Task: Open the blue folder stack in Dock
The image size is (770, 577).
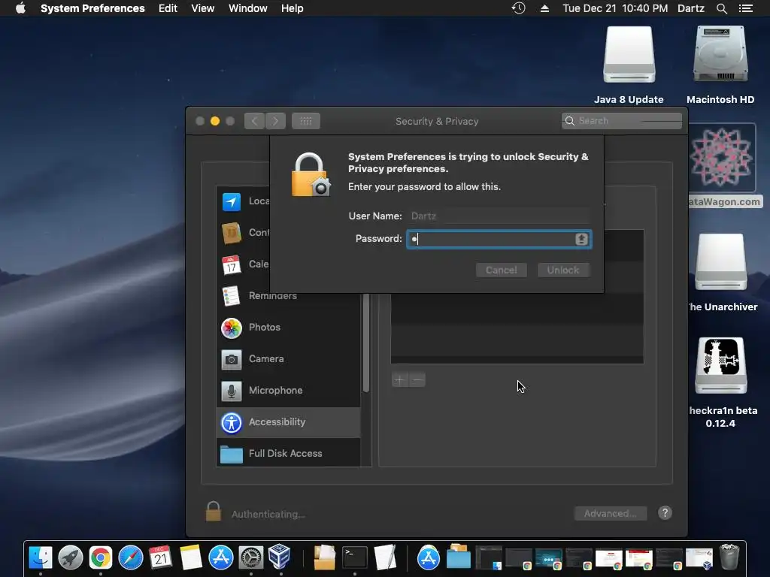Action: coord(459,558)
